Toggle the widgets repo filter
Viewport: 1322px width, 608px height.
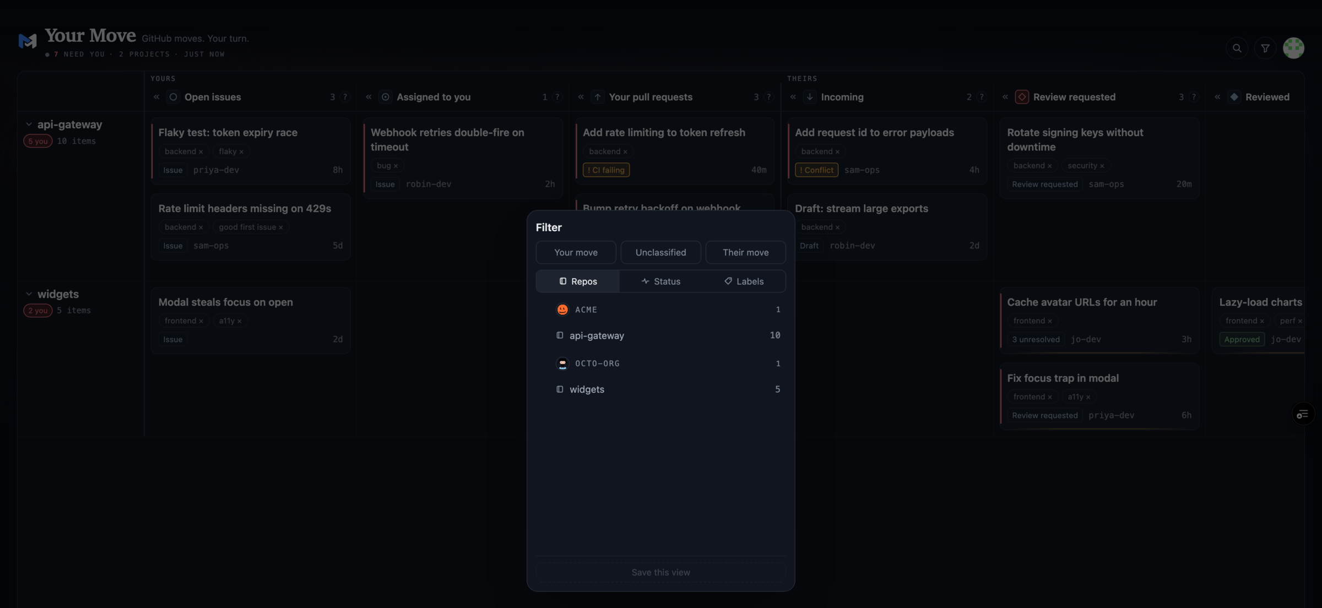coord(660,389)
